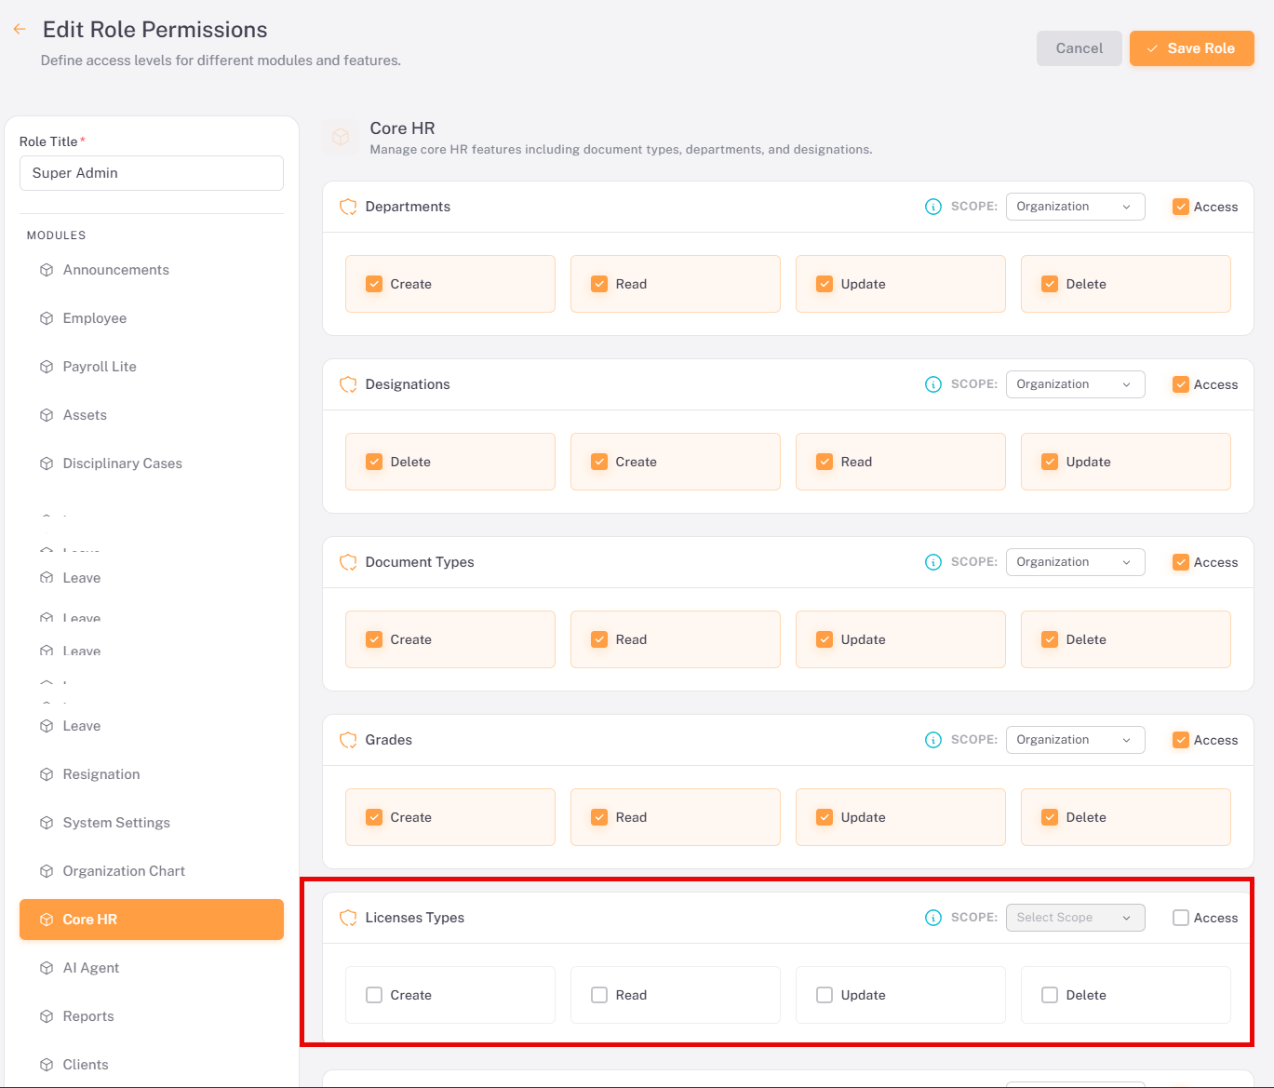Click the AI Agent module cube icon
The height and width of the screenshot is (1088, 1274).
[x=47, y=968]
